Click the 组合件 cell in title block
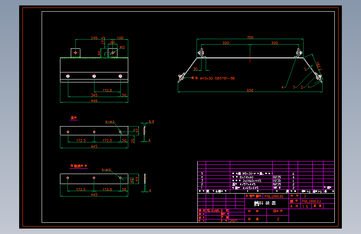This screenshot has height=234, width=361. pos(278,211)
